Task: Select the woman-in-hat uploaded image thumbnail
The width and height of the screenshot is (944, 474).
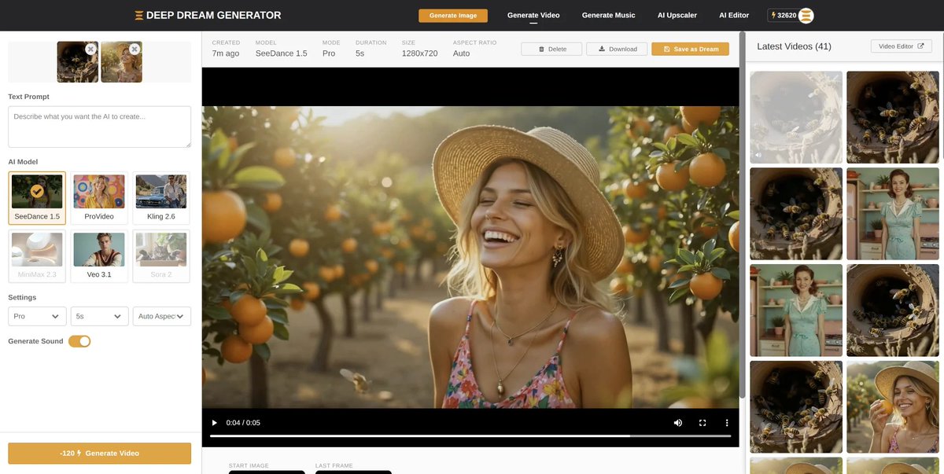Action: pos(121,62)
